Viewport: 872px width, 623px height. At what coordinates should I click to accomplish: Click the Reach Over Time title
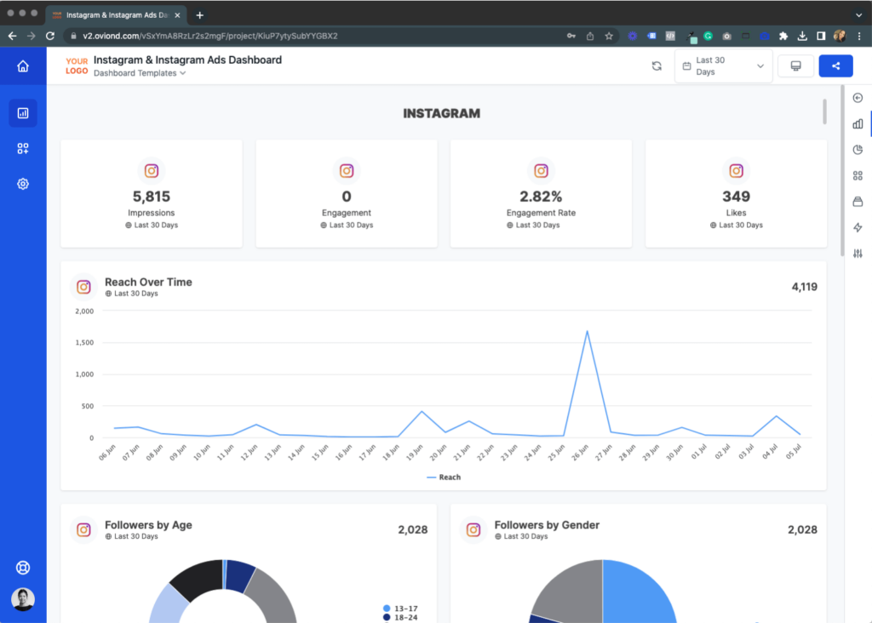point(148,282)
